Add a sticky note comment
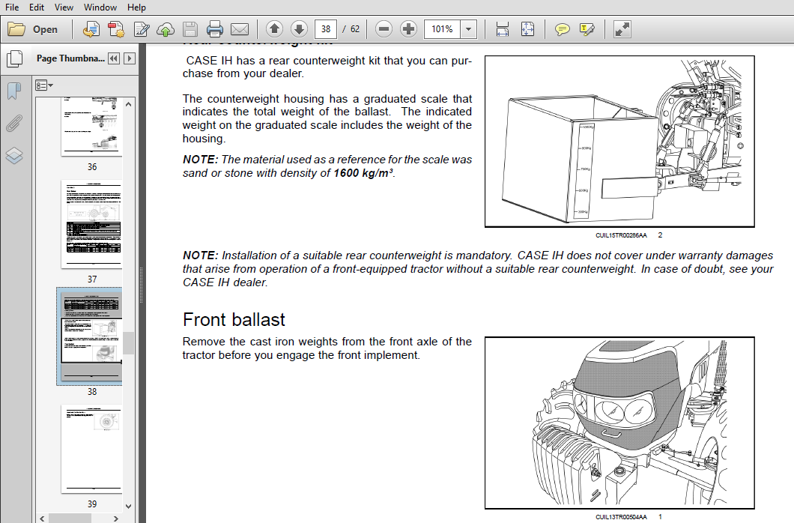Screen dimensions: 794x523 pyautogui.click(x=562, y=29)
